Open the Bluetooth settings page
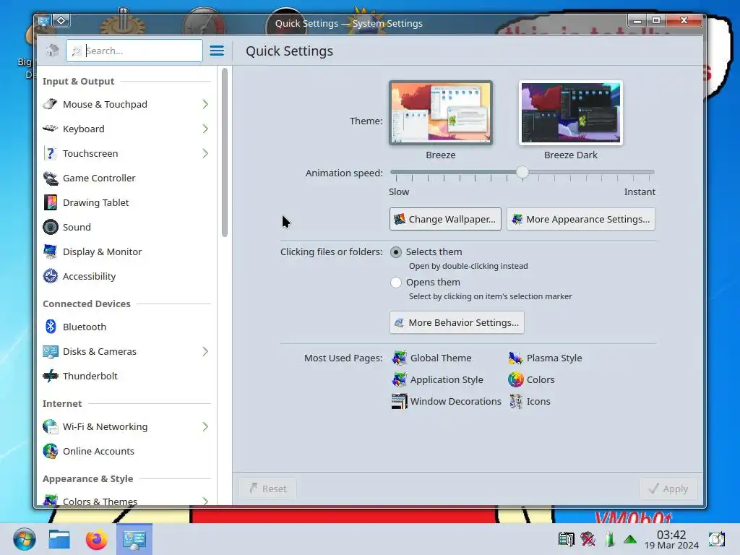The width and height of the screenshot is (740, 555). (126, 327)
